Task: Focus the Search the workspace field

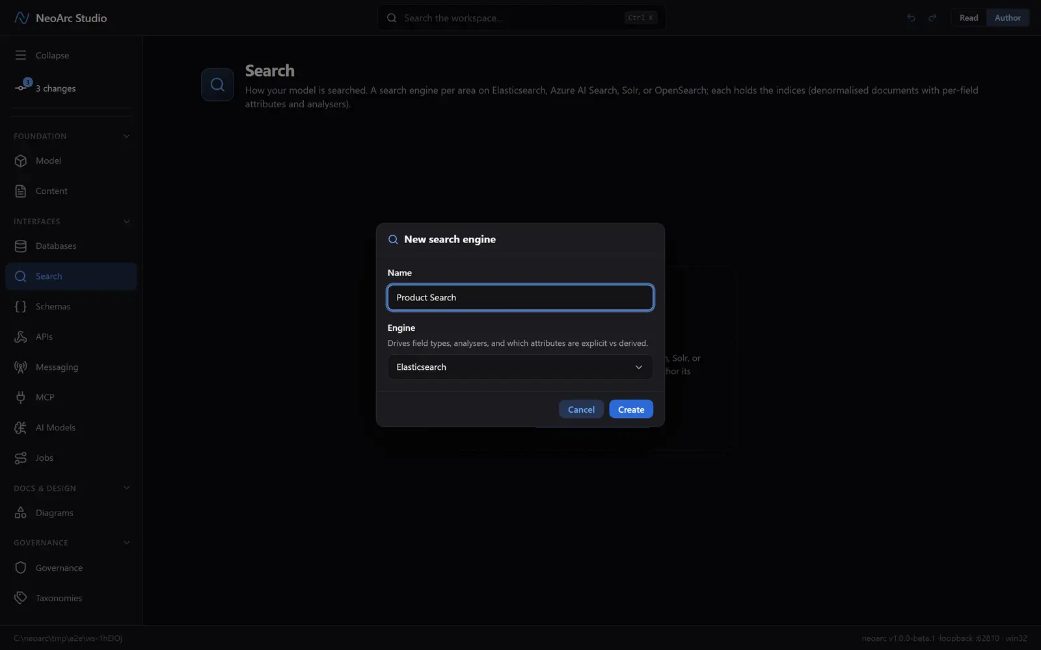Action: tap(521, 18)
